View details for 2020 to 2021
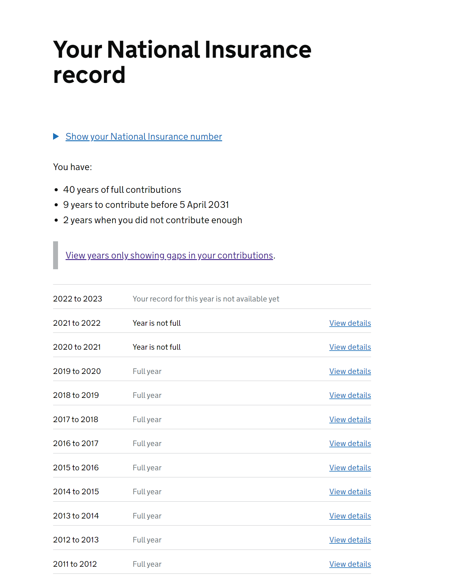453x575 pixels. (x=350, y=347)
